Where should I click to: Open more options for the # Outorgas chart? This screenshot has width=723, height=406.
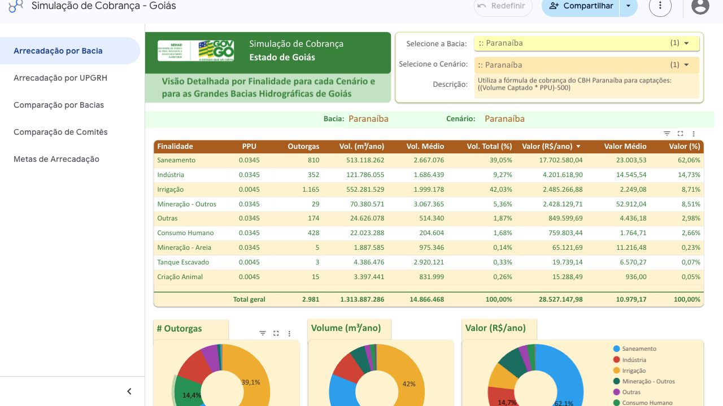point(289,333)
